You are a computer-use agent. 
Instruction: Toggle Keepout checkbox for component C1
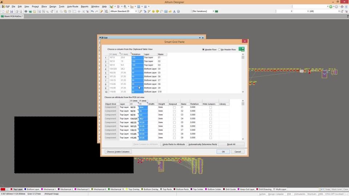pyautogui.click(x=174, y=107)
